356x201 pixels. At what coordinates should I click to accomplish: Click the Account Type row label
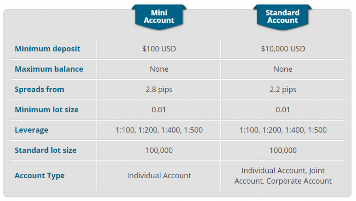coord(40,176)
